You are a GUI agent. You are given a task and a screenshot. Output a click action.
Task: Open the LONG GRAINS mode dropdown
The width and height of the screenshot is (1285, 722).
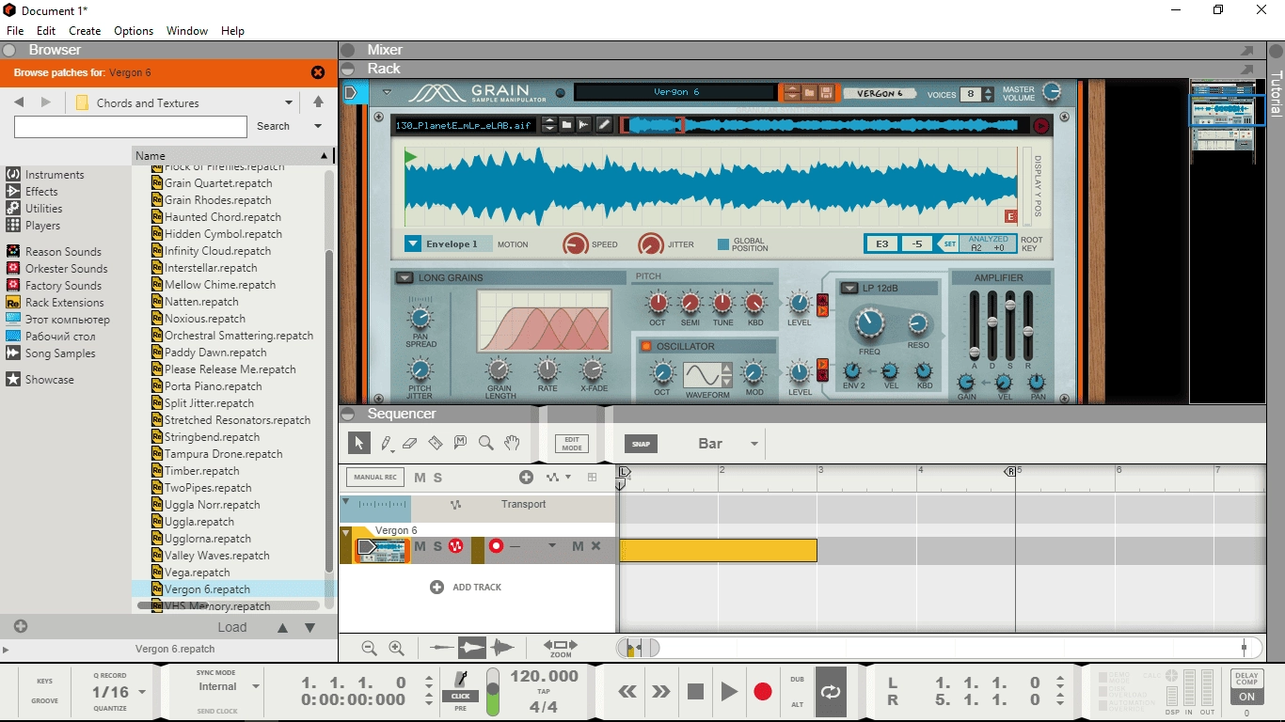point(405,277)
